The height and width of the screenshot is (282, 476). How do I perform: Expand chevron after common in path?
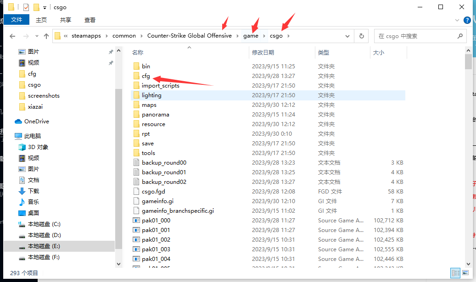click(x=141, y=36)
